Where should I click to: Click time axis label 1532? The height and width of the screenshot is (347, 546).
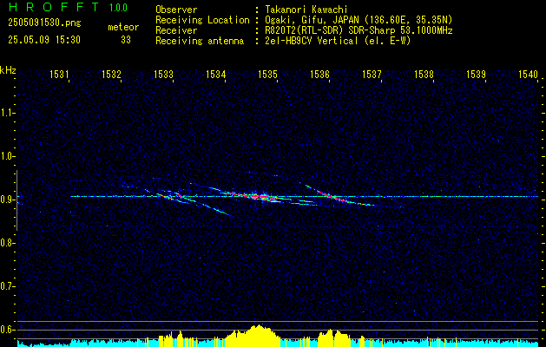click(111, 74)
